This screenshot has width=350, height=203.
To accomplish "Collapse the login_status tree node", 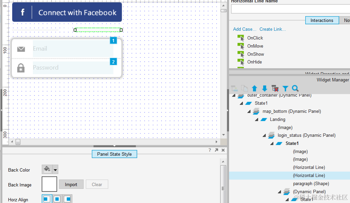I will pos(264,135).
